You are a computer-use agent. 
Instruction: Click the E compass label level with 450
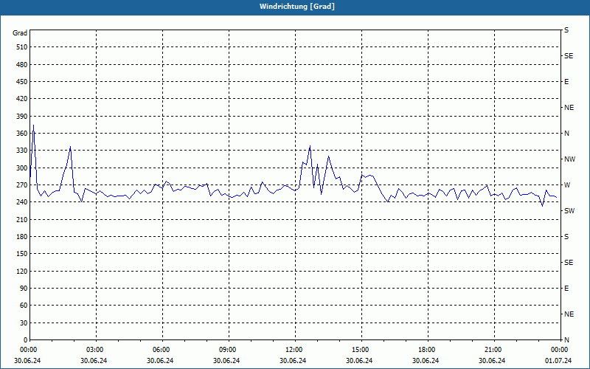click(566, 82)
